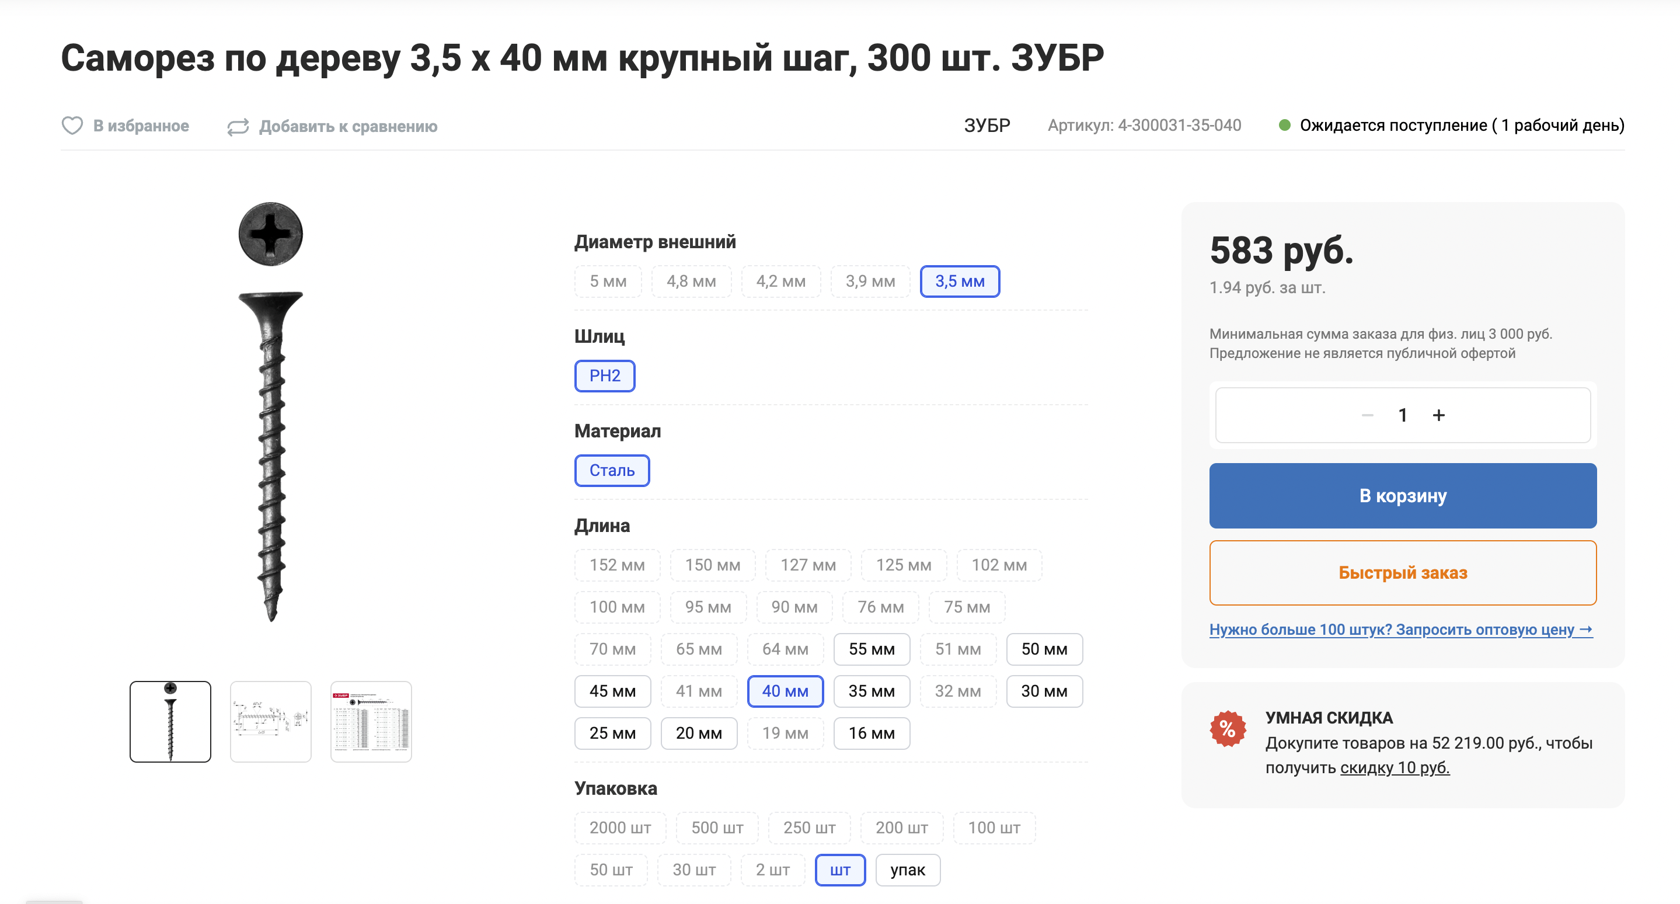Pick packaging упак
Viewport: 1680px width, 904px height.
click(908, 870)
